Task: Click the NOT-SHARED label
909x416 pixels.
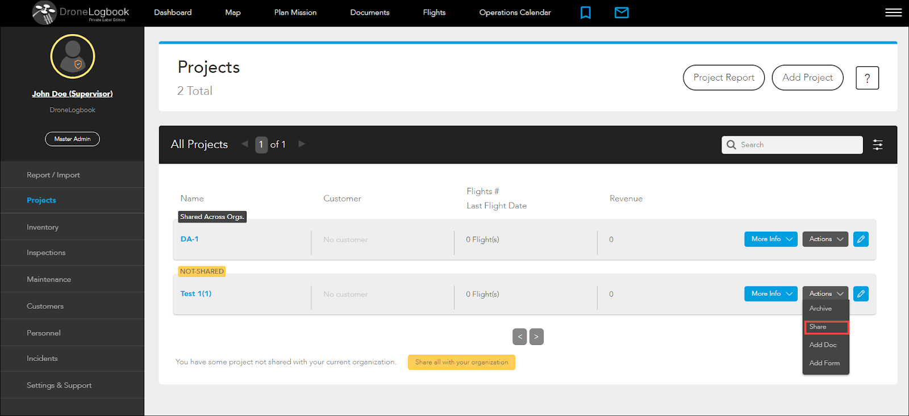Action: tap(202, 271)
